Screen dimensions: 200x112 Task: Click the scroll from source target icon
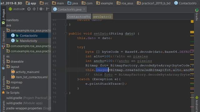coord(29,9)
